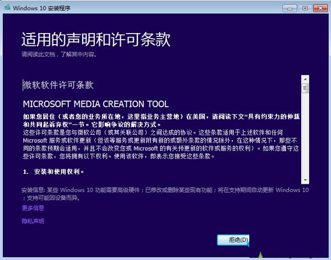Click the bold arbitration paragraph in license text
Image resolution: width=331 pixels, height=260 pixels.
[160, 120]
